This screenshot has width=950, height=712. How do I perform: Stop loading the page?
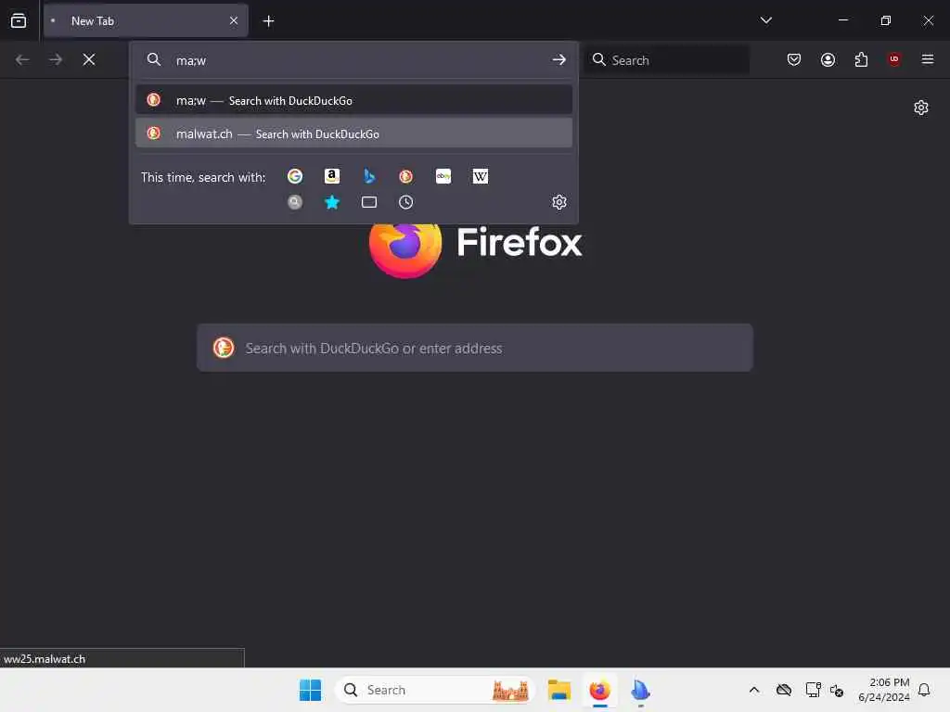click(89, 59)
